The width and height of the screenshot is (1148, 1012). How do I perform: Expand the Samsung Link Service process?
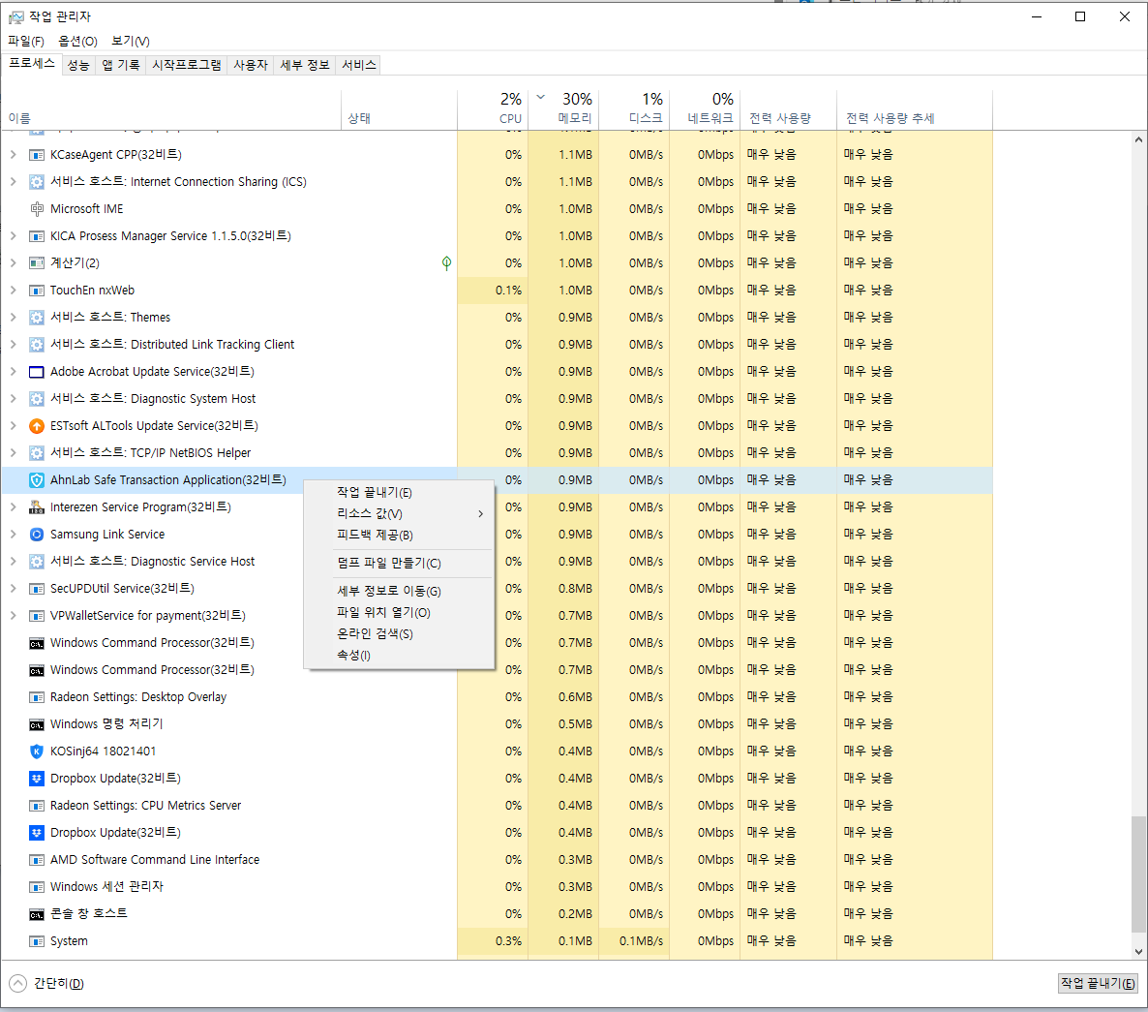tap(14, 534)
